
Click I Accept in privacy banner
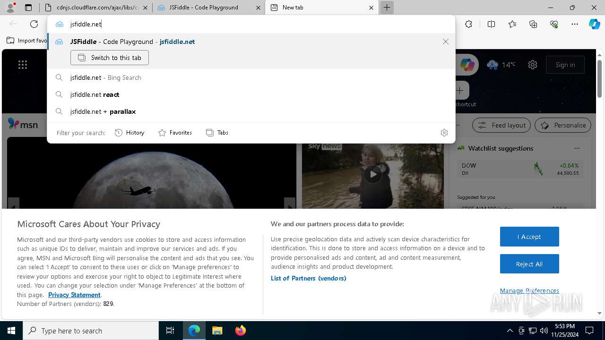click(x=529, y=237)
